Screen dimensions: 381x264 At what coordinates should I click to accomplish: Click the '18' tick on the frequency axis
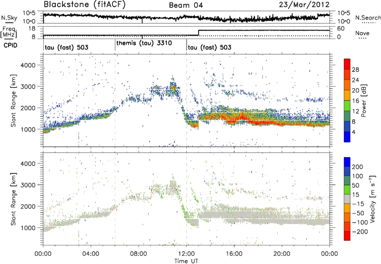tap(32, 29)
